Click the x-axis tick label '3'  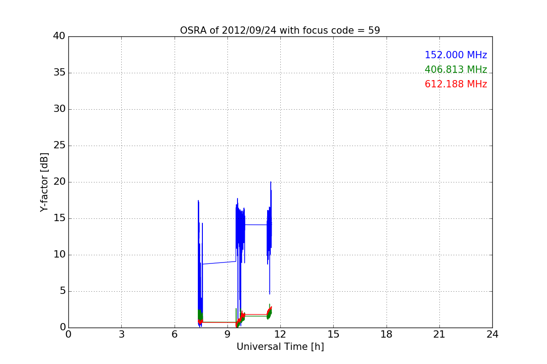click(121, 334)
